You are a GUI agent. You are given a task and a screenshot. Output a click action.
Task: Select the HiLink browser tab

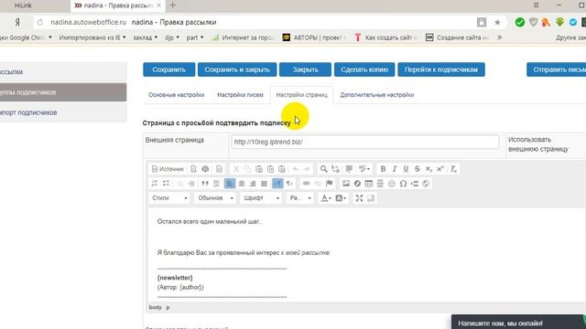point(23,5)
